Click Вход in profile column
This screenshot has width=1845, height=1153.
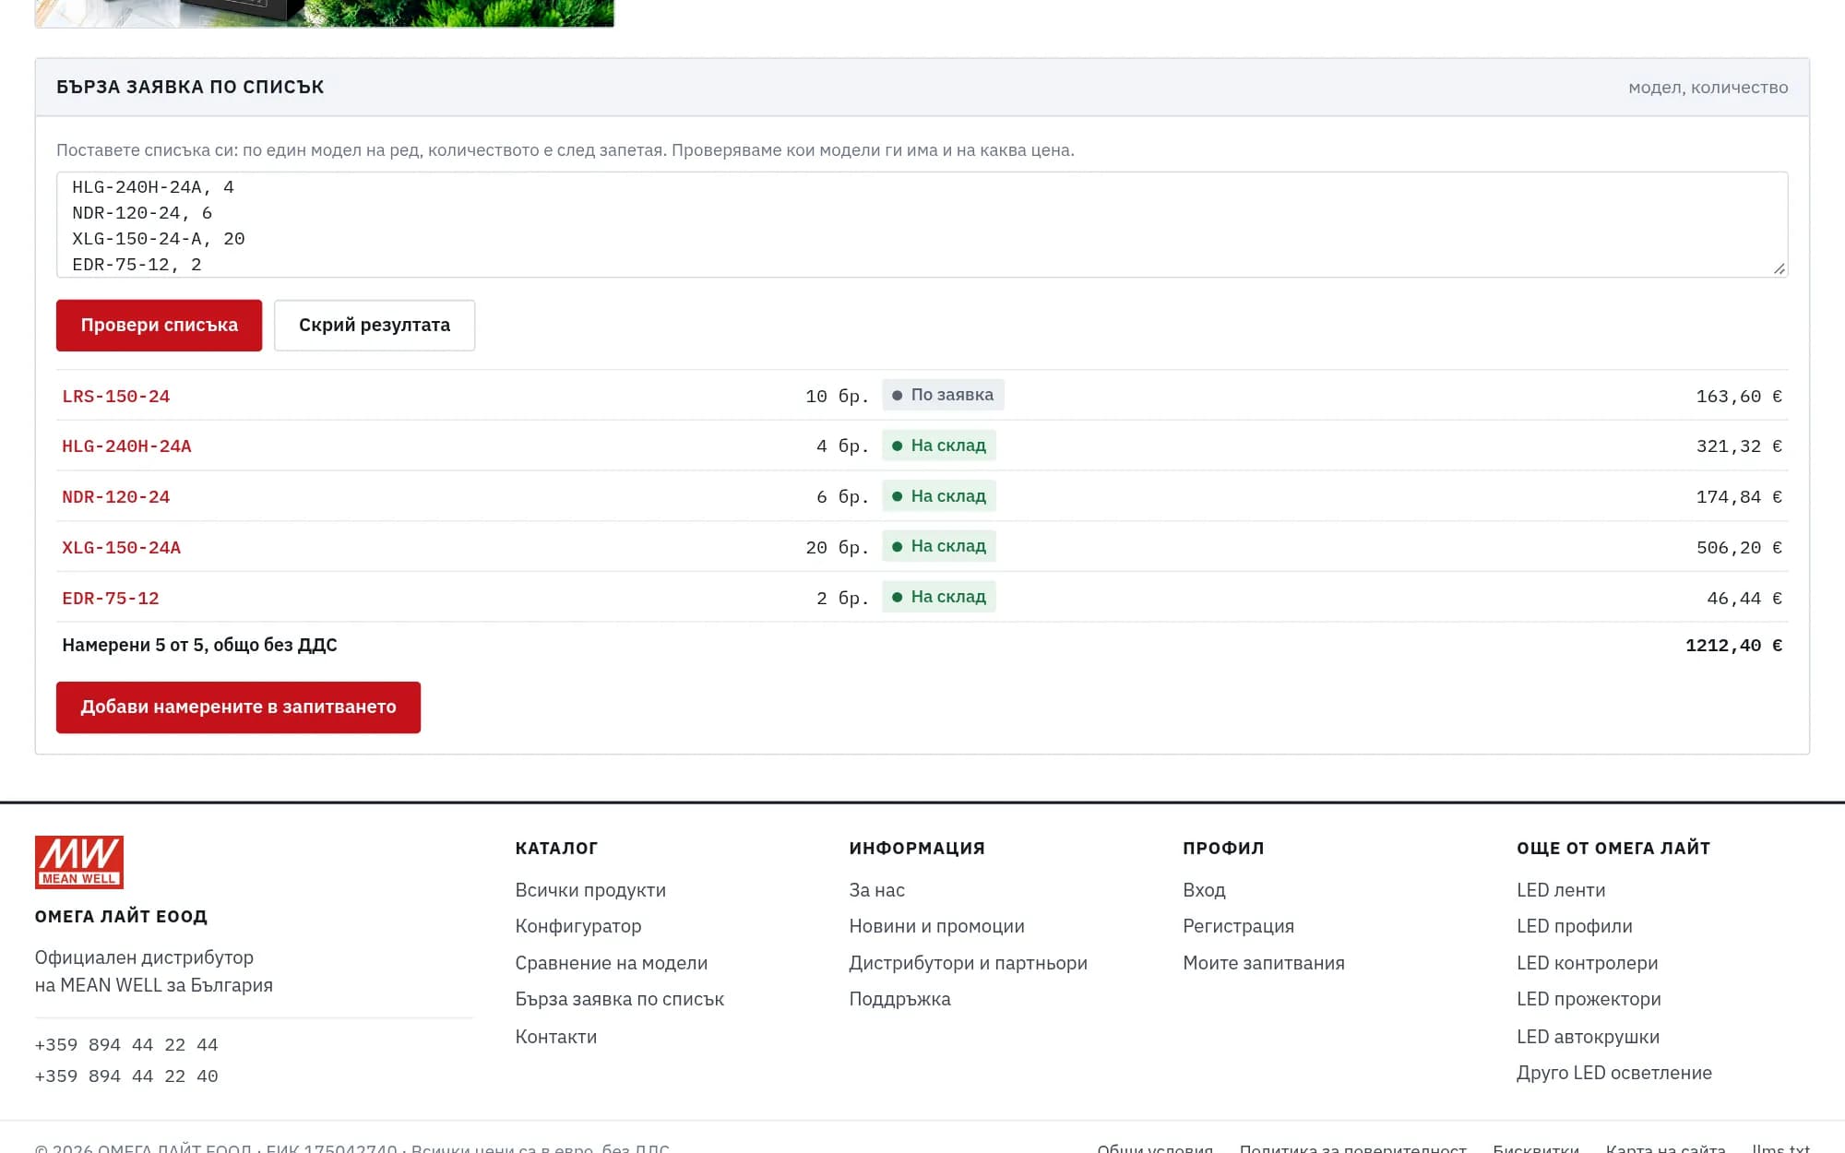pyautogui.click(x=1204, y=890)
